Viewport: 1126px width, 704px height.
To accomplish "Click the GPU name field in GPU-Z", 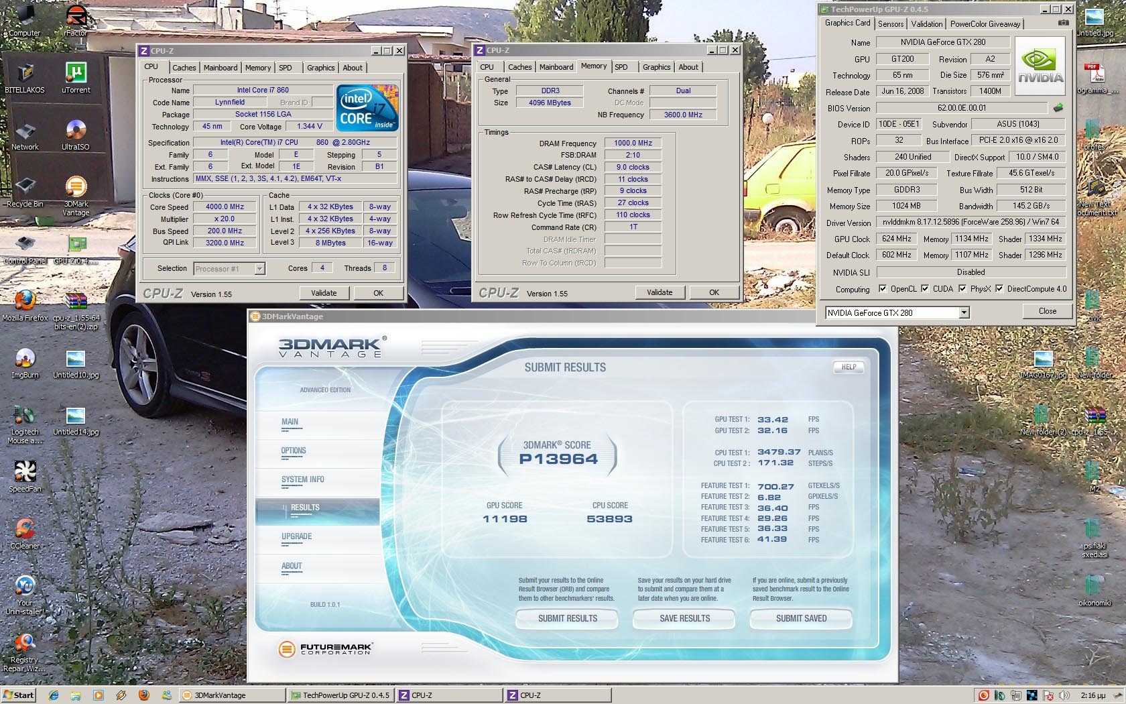I will tap(943, 42).
